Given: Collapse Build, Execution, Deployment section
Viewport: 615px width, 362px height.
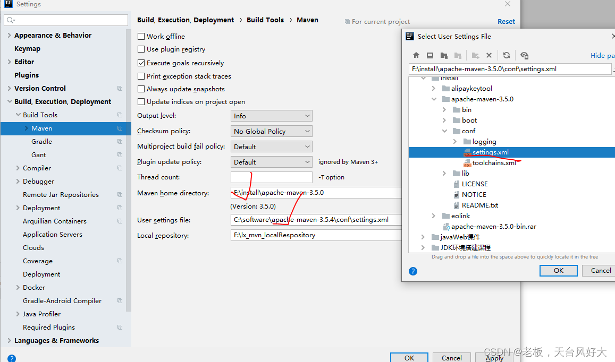Looking at the screenshot, I should pos(9,101).
